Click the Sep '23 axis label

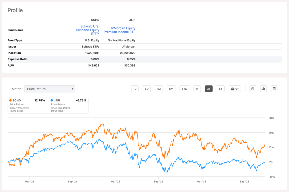[x=244, y=182]
